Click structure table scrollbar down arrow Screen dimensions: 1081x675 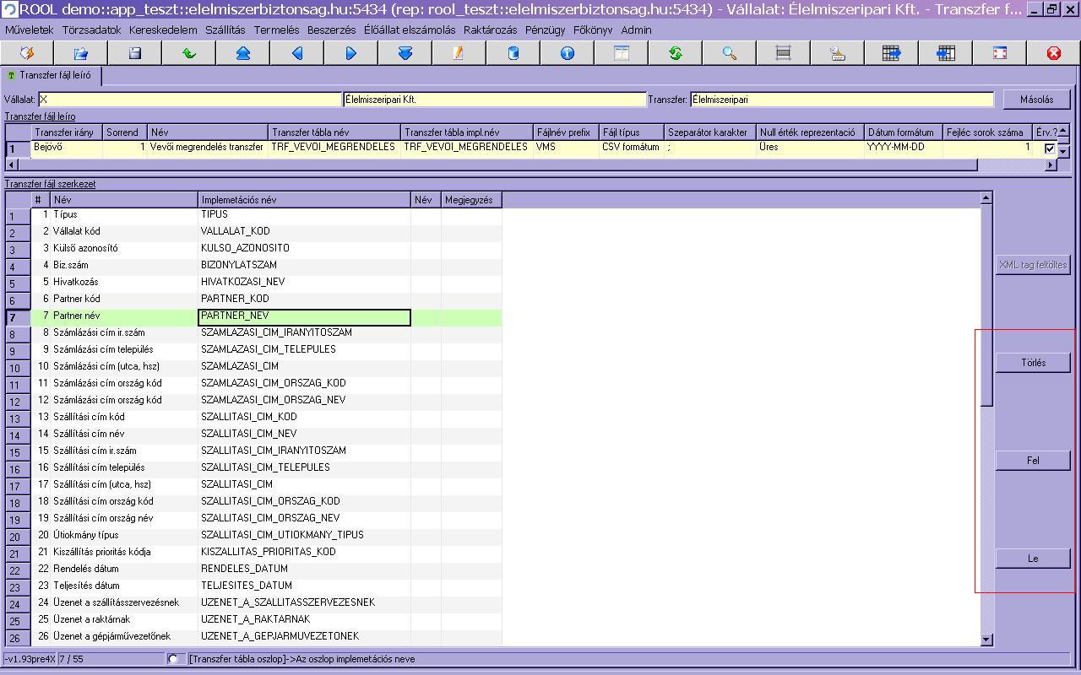coord(986,640)
